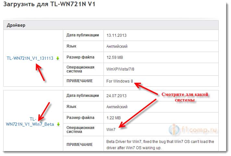The image size is (231, 156).
Task: Click the red arrow pointing at For Windows 8
Action: [146, 88]
